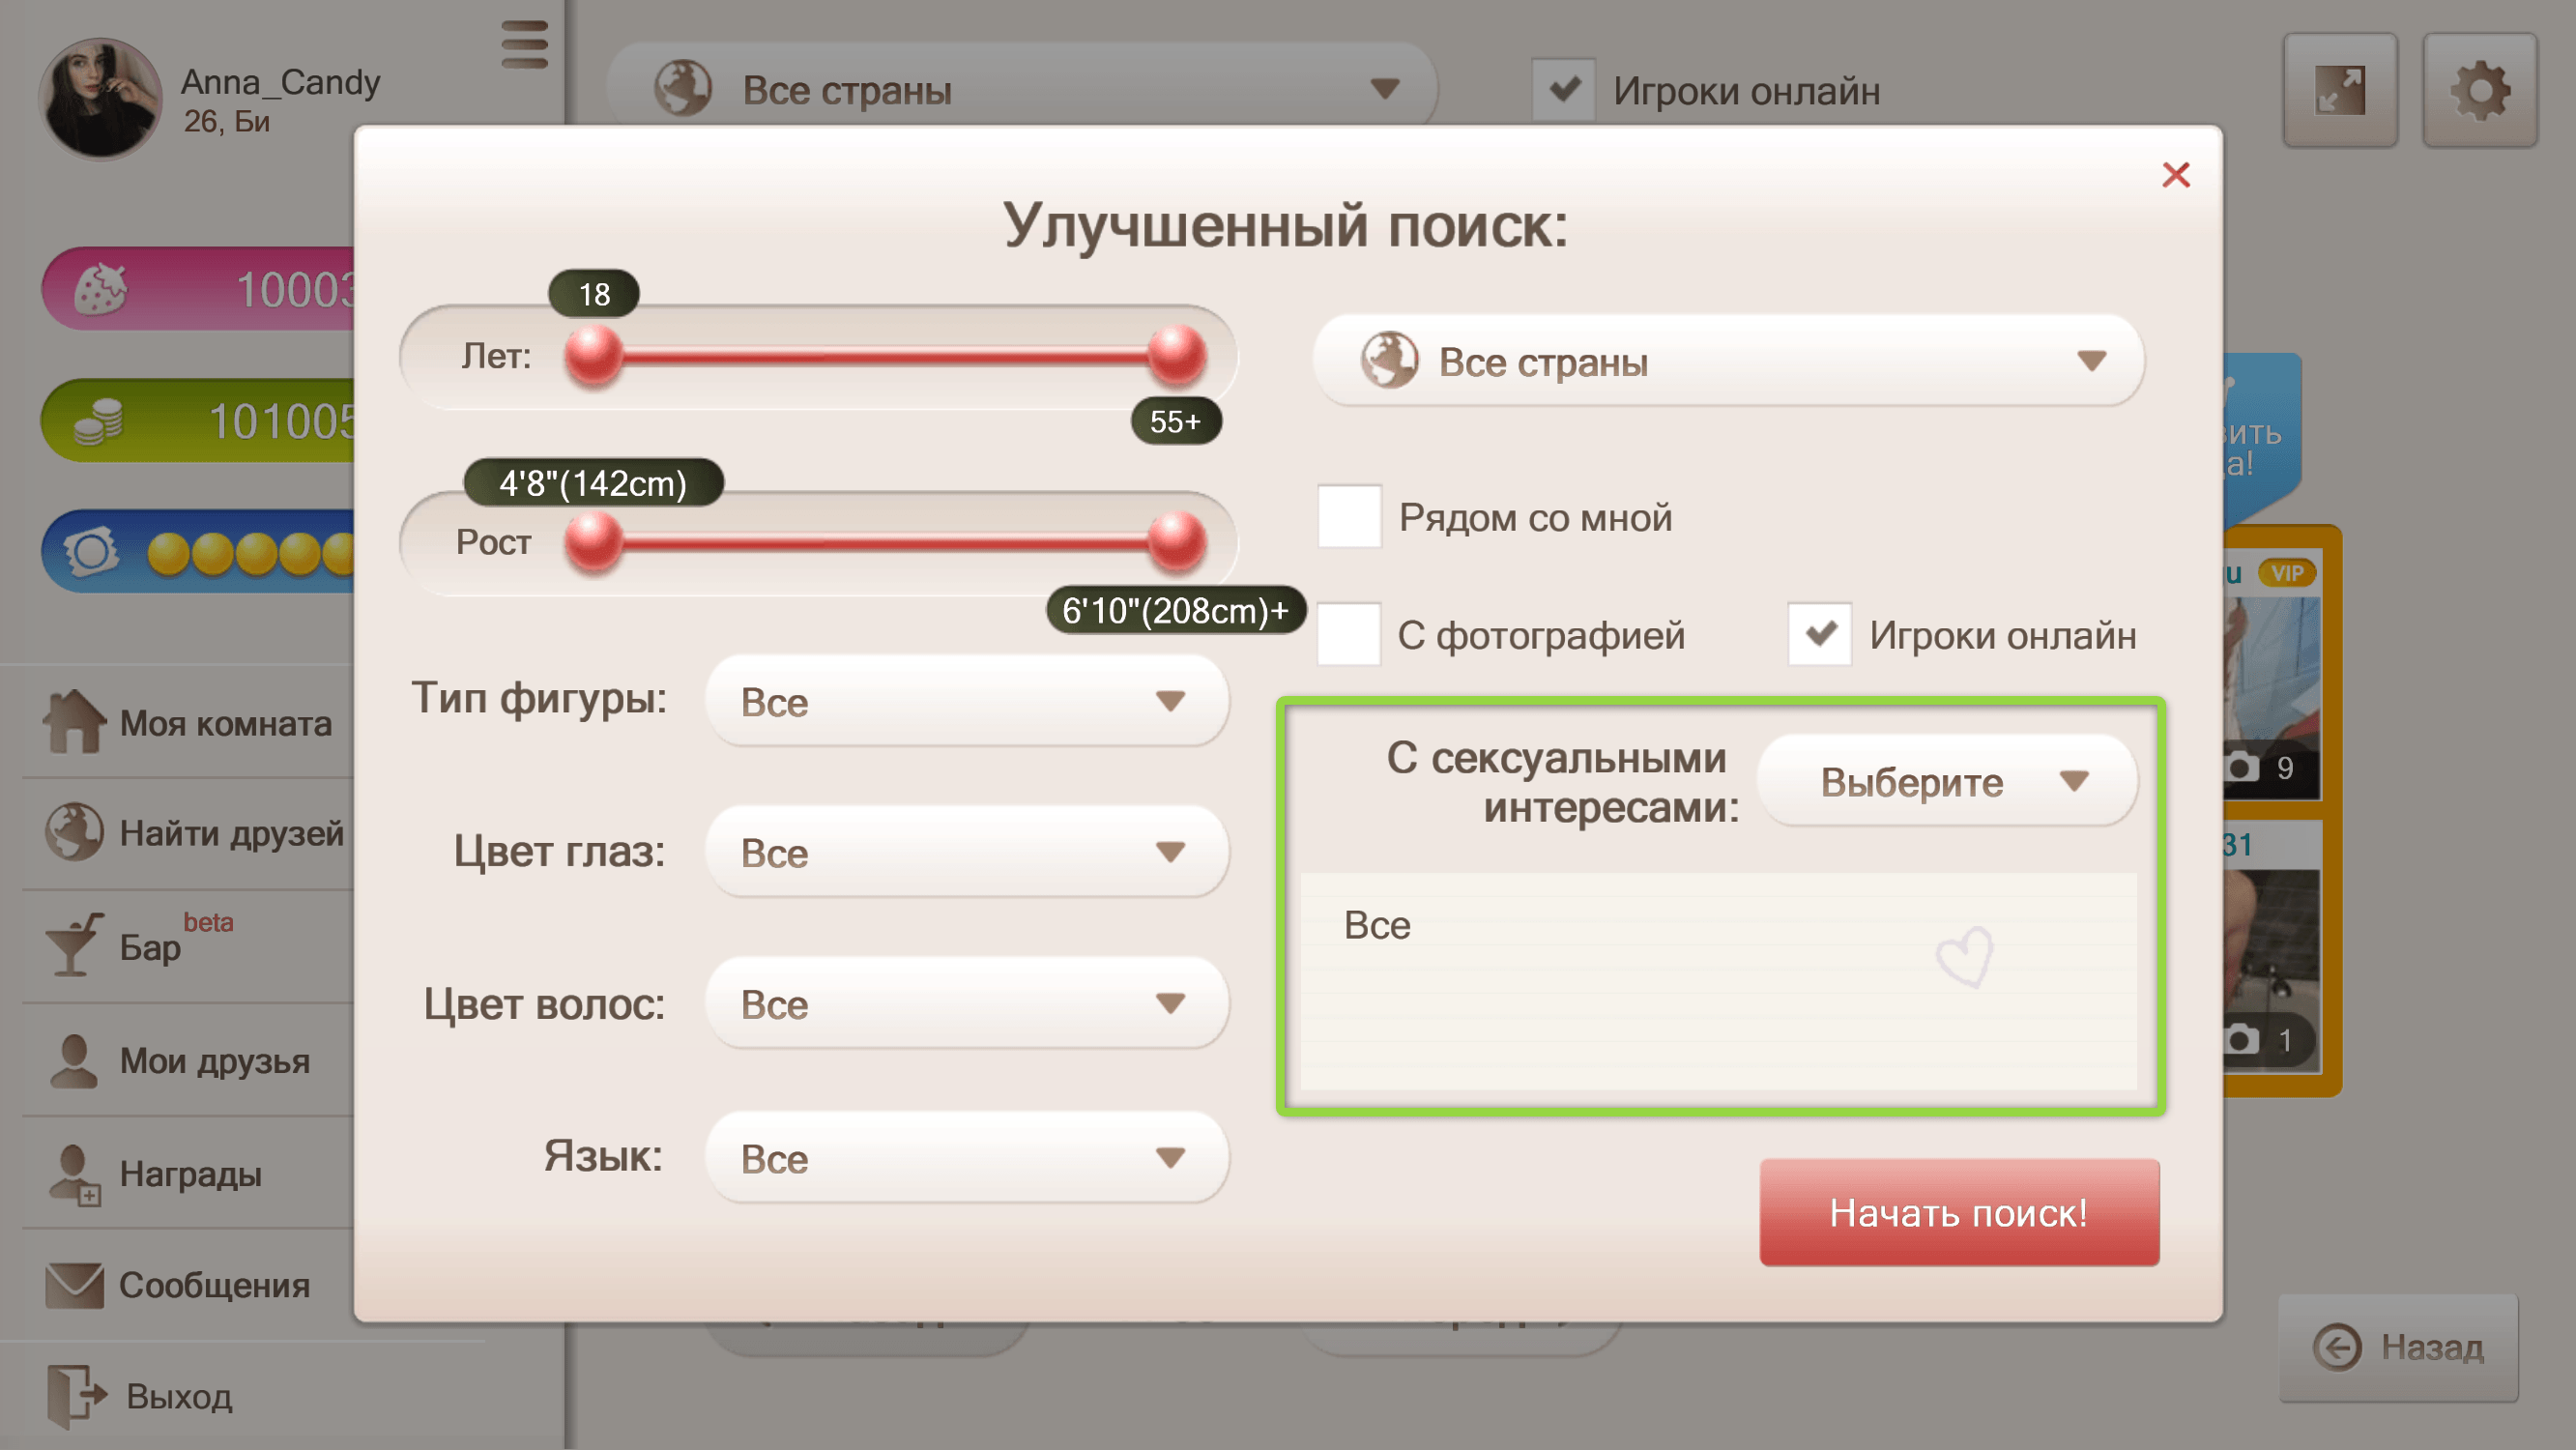
Task: Toggle Игроки онлайн checkbox in the top bar
Action: 1563,90
